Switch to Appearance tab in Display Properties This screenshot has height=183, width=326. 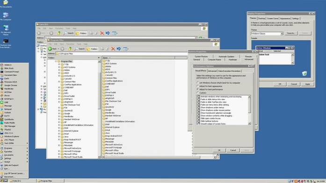tap(285, 19)
